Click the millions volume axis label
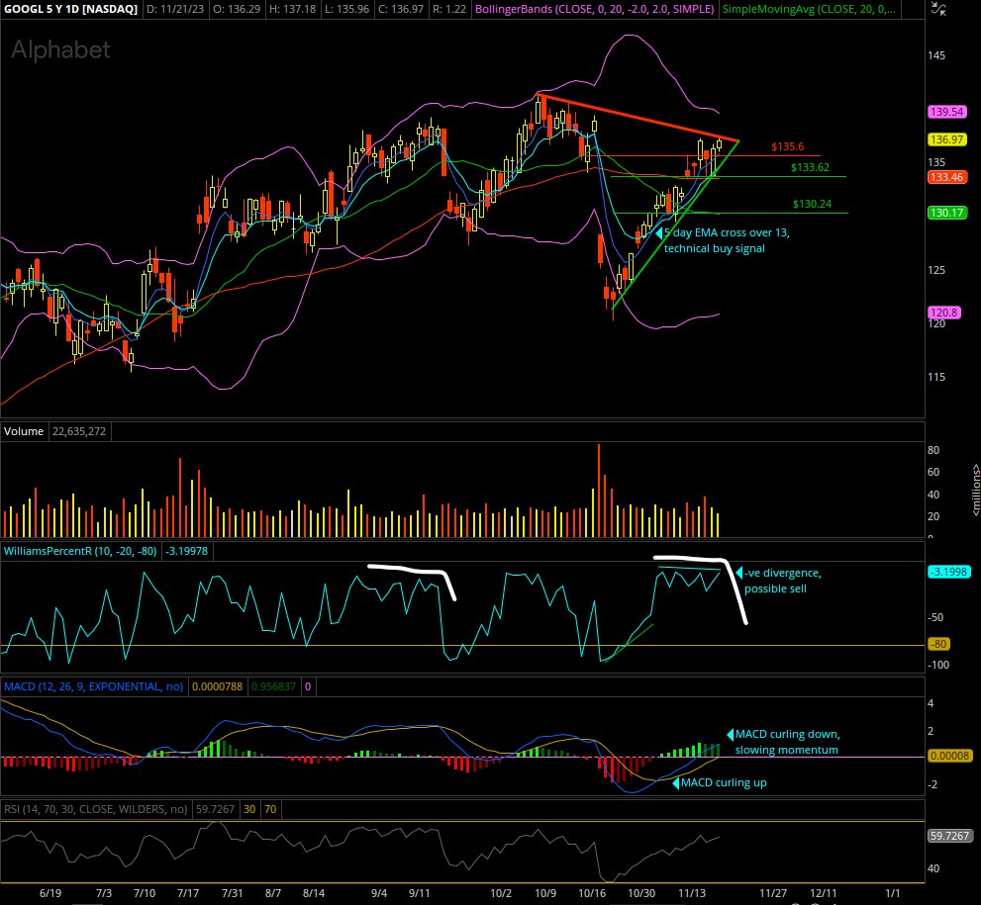 click(x=975, y=490)
